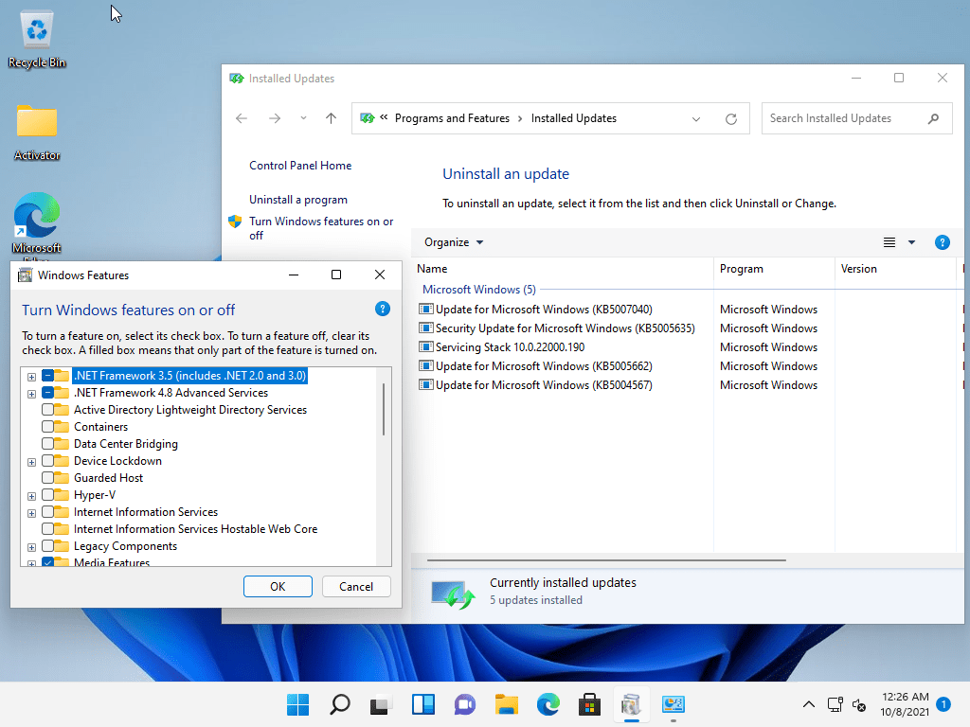The width and height of the screenshot is (970, 727).
Task: Switch to Windows Features taskbar icon
Action: coord(631,704)
